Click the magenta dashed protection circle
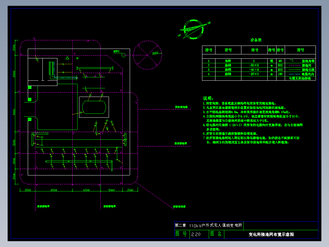The height and width of the screenshot is (247, 329). point(148,55)
